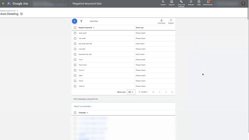This screenshot has height=140, width=249.
Task: Click the "auto wash" keyword text
Action: [x=83, y=33]
